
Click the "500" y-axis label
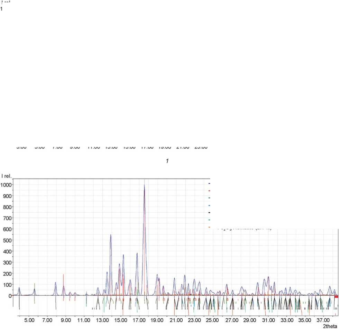(7, 240)
